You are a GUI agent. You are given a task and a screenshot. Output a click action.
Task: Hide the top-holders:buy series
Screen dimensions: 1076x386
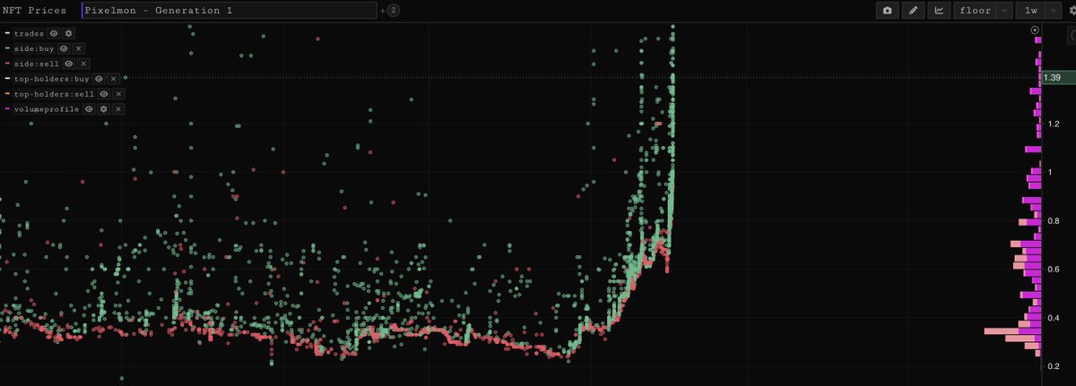99,79
